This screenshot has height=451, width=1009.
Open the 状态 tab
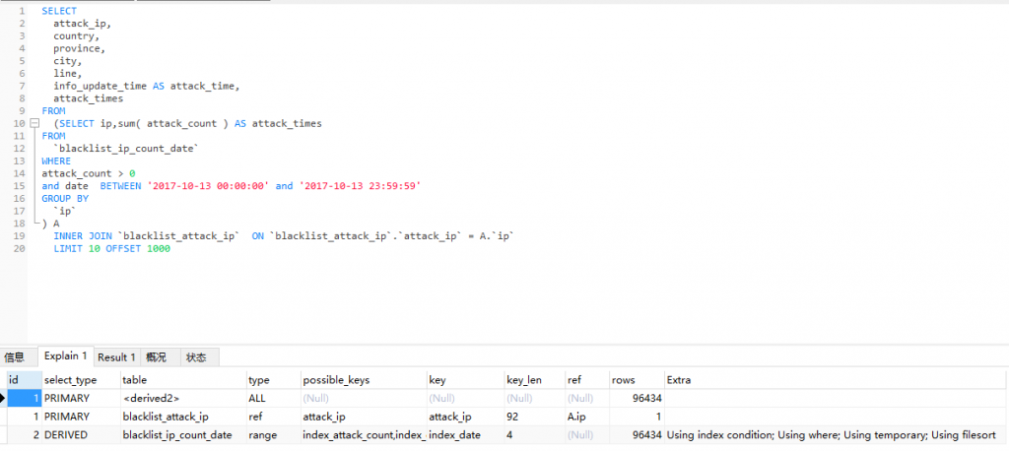(196, 357)
